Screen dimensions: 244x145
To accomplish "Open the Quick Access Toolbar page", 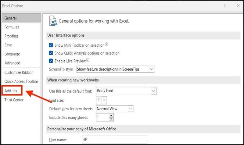I will (21, 81).
